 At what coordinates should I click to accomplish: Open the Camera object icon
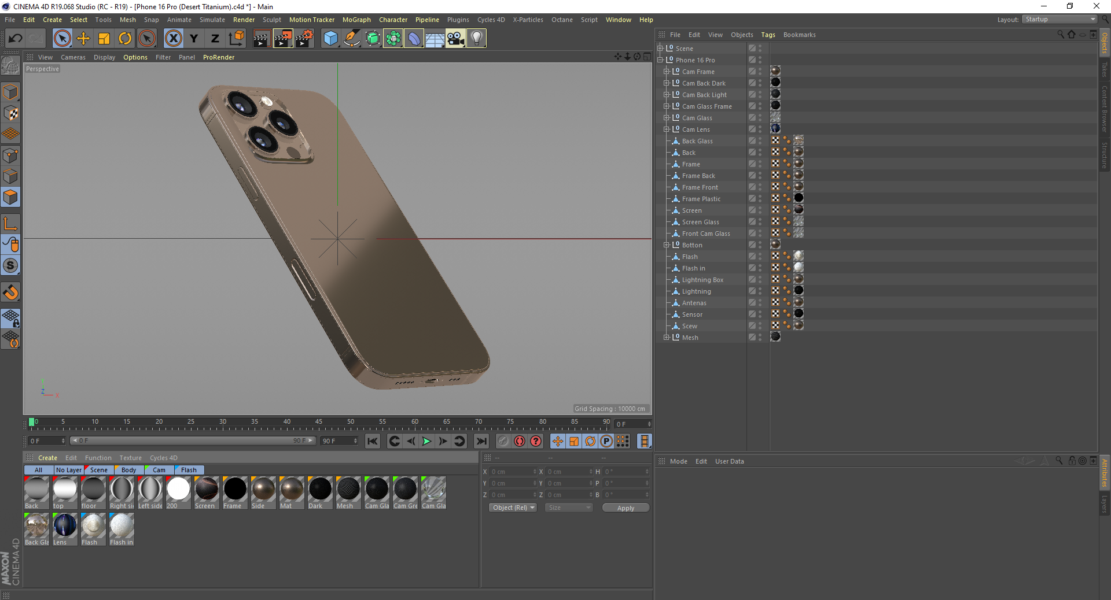tap(455, 39)
